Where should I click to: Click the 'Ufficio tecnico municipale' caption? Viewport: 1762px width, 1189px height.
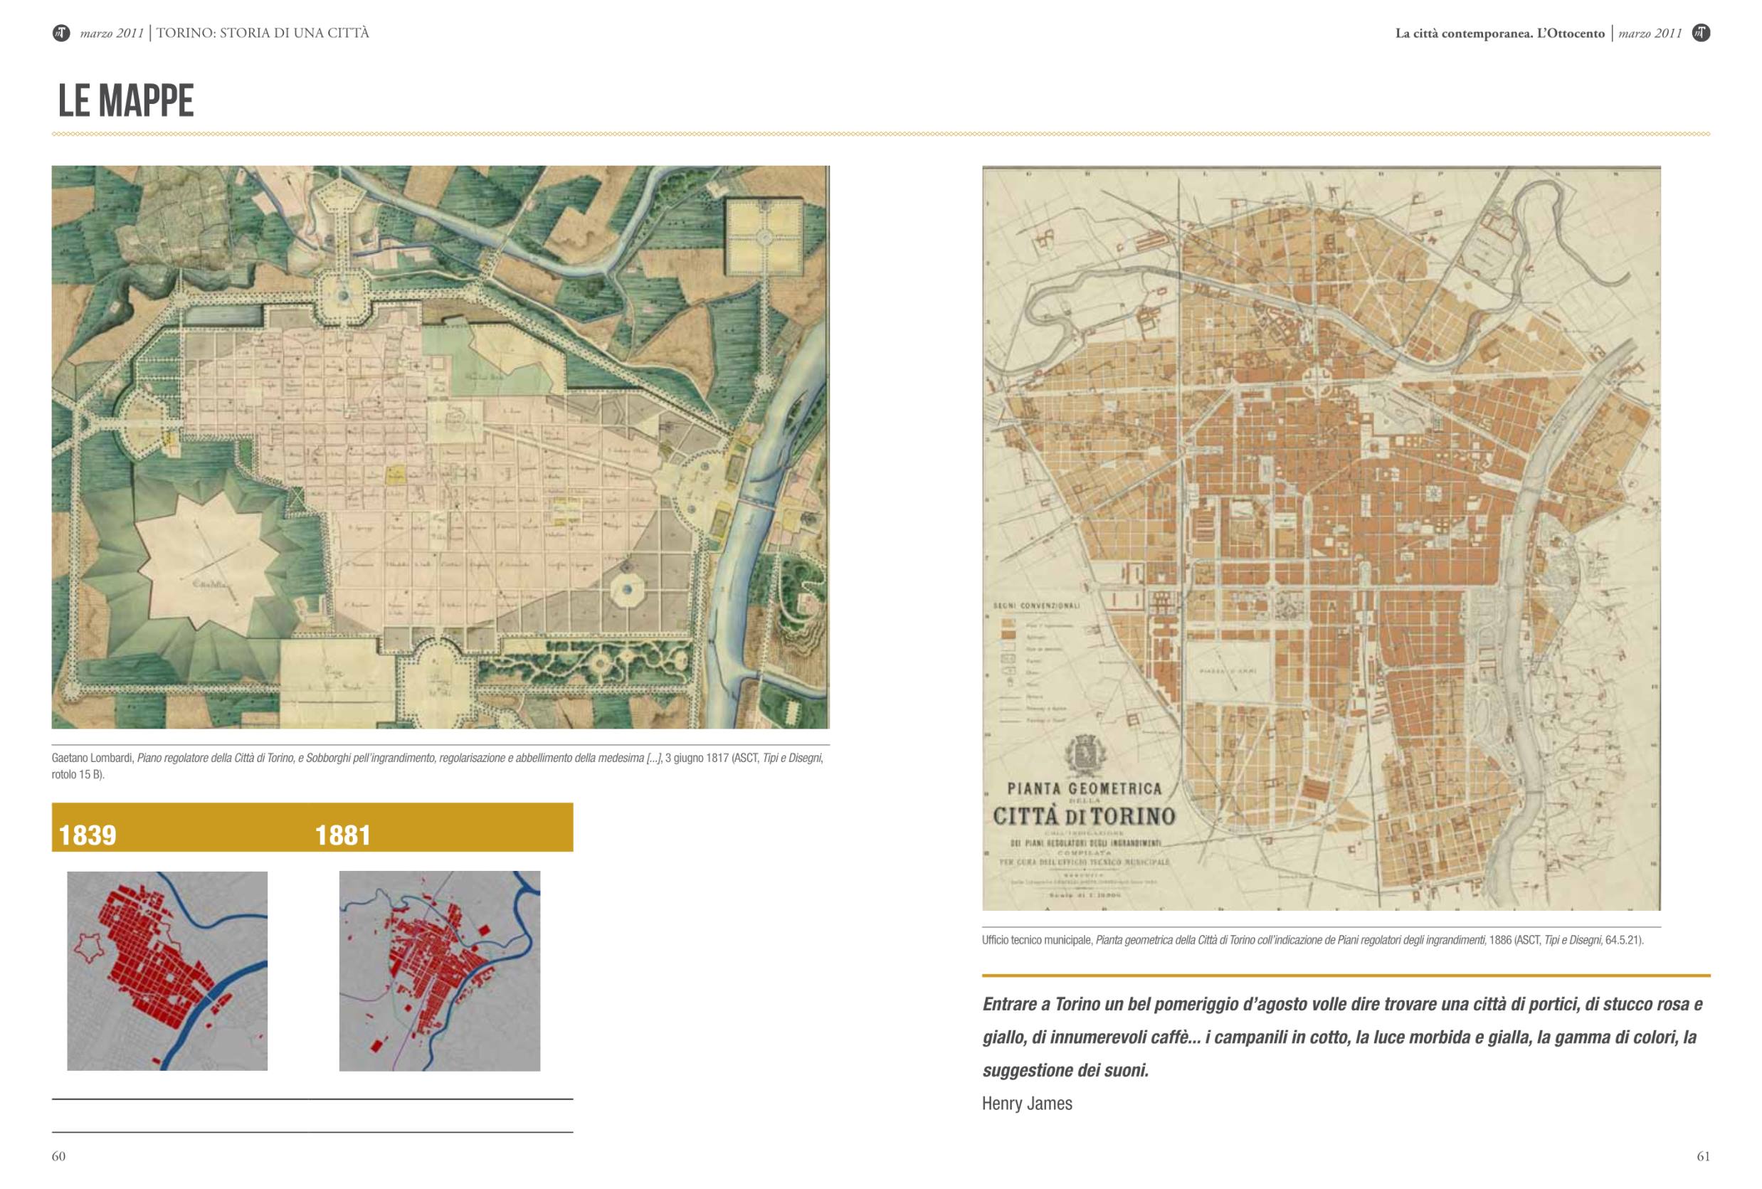tap(1312, 940)
